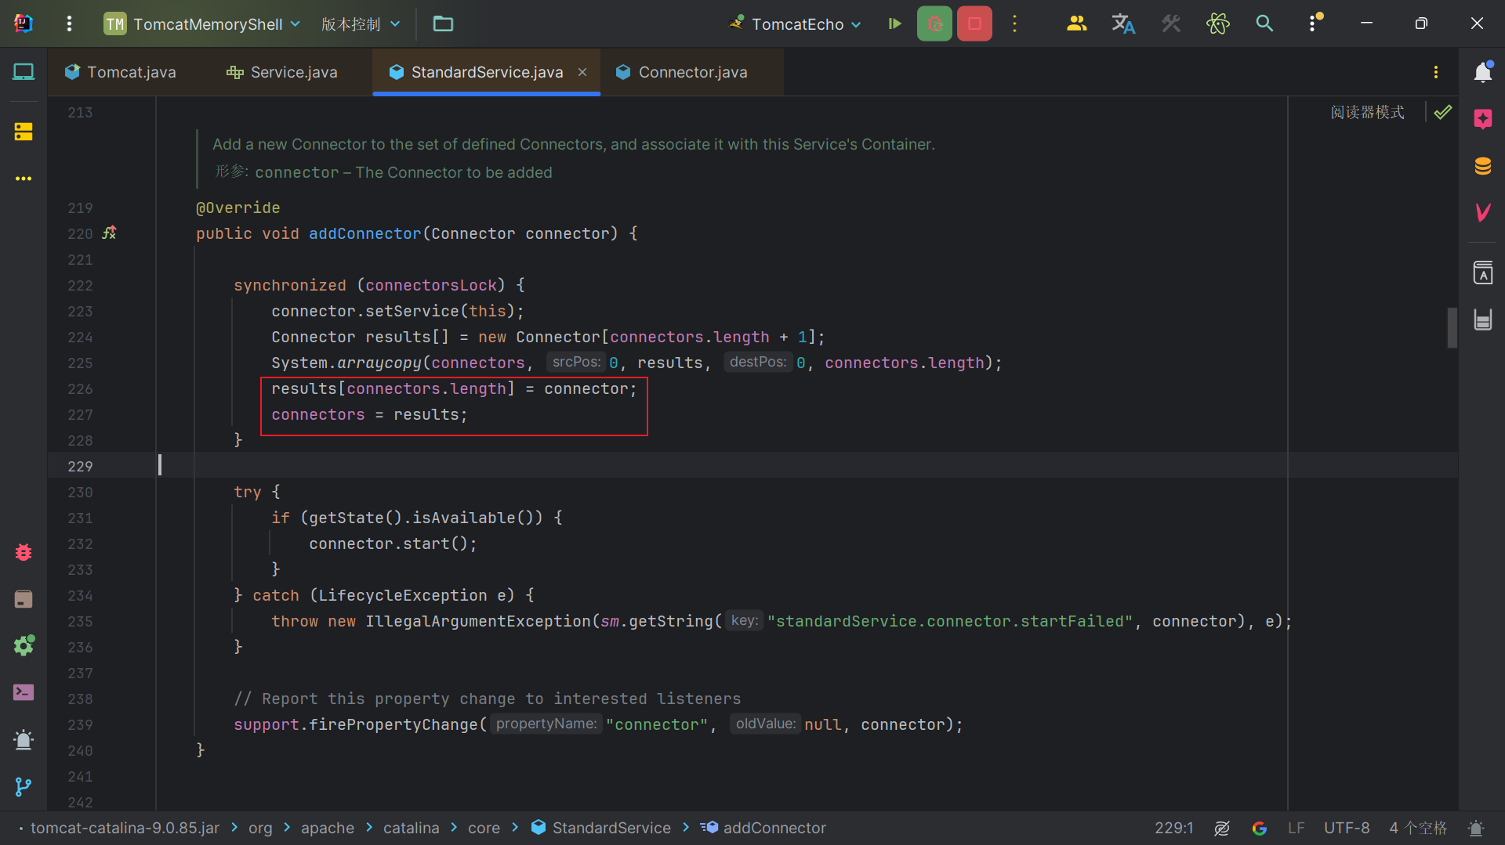Screen dimensions: 1505x845
Task: Open the document A tool window icon
Action: (x=1482, y=273)
